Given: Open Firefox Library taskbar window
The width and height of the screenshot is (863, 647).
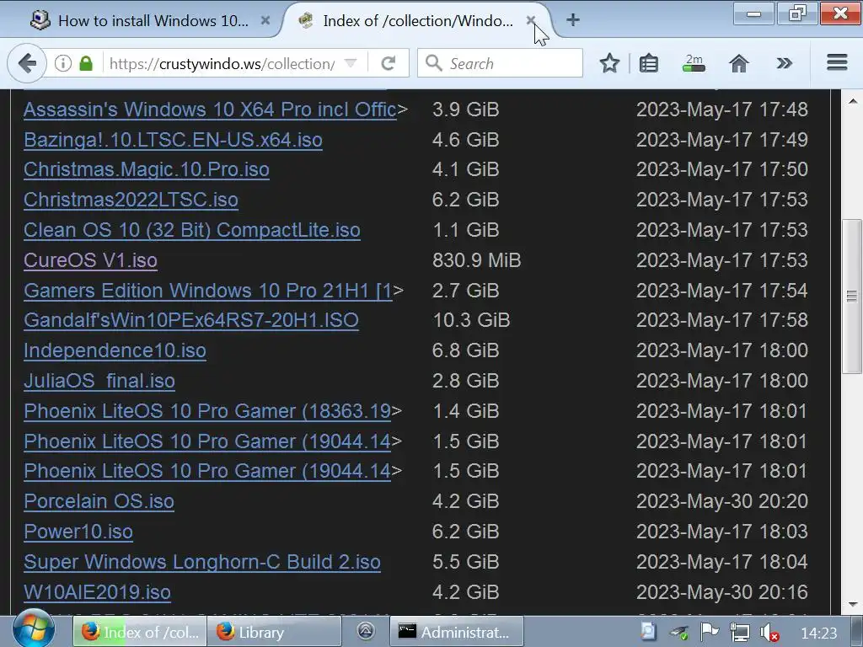Looking at the screenshot, I should (x=274, y=632).
